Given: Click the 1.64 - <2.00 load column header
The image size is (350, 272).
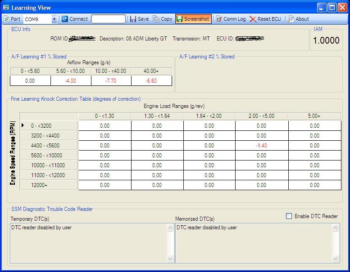Looking at the screenshot, I should tap(209, 116).
